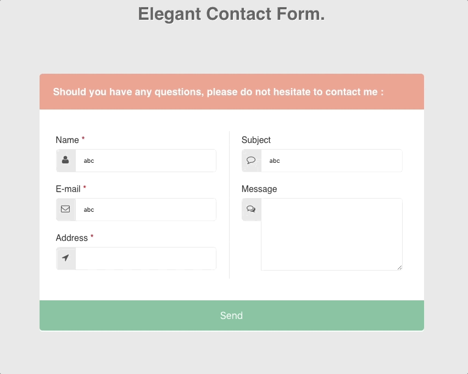Viewport: 468px width, 374px height.
Task: Click into the empty Address field
Action: pos(146,258)
